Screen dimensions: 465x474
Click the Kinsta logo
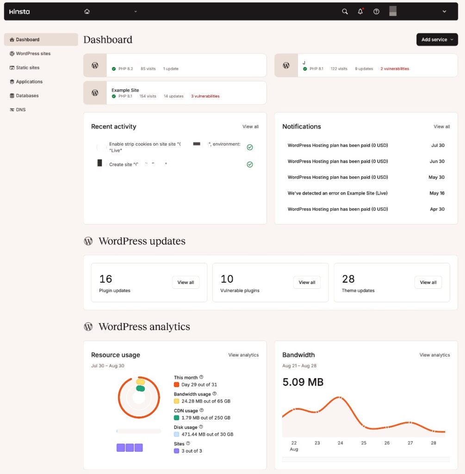tap(19, 11)
